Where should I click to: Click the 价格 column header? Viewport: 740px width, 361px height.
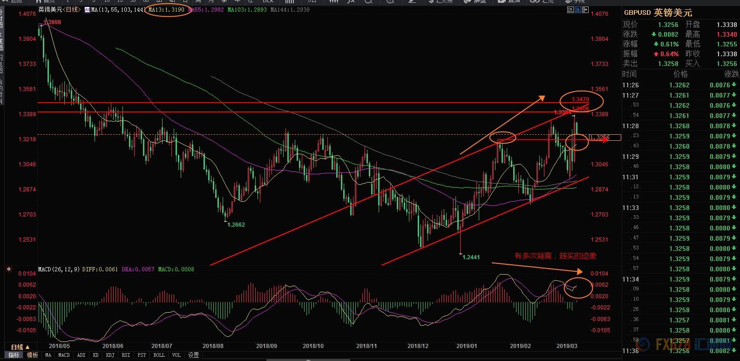[x=680, y=74]
